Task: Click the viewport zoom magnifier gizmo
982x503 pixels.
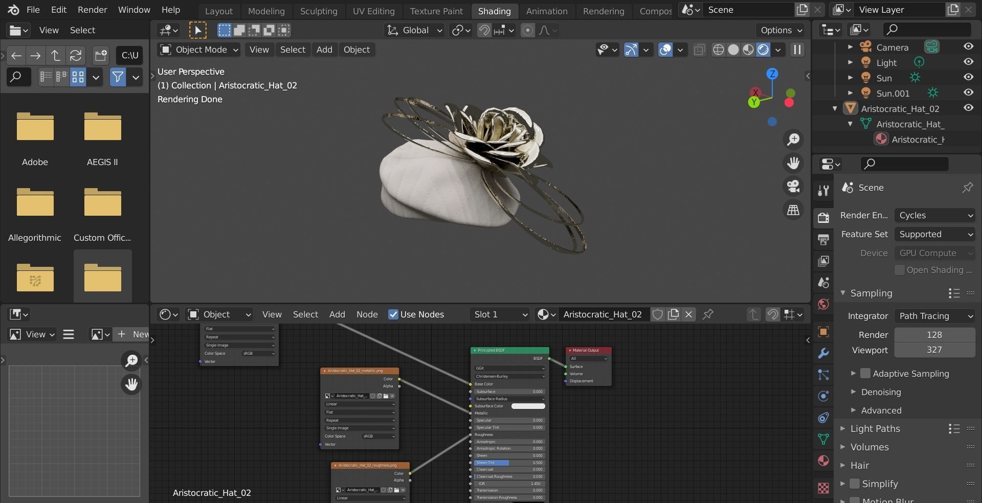Action: click(793, 140)
